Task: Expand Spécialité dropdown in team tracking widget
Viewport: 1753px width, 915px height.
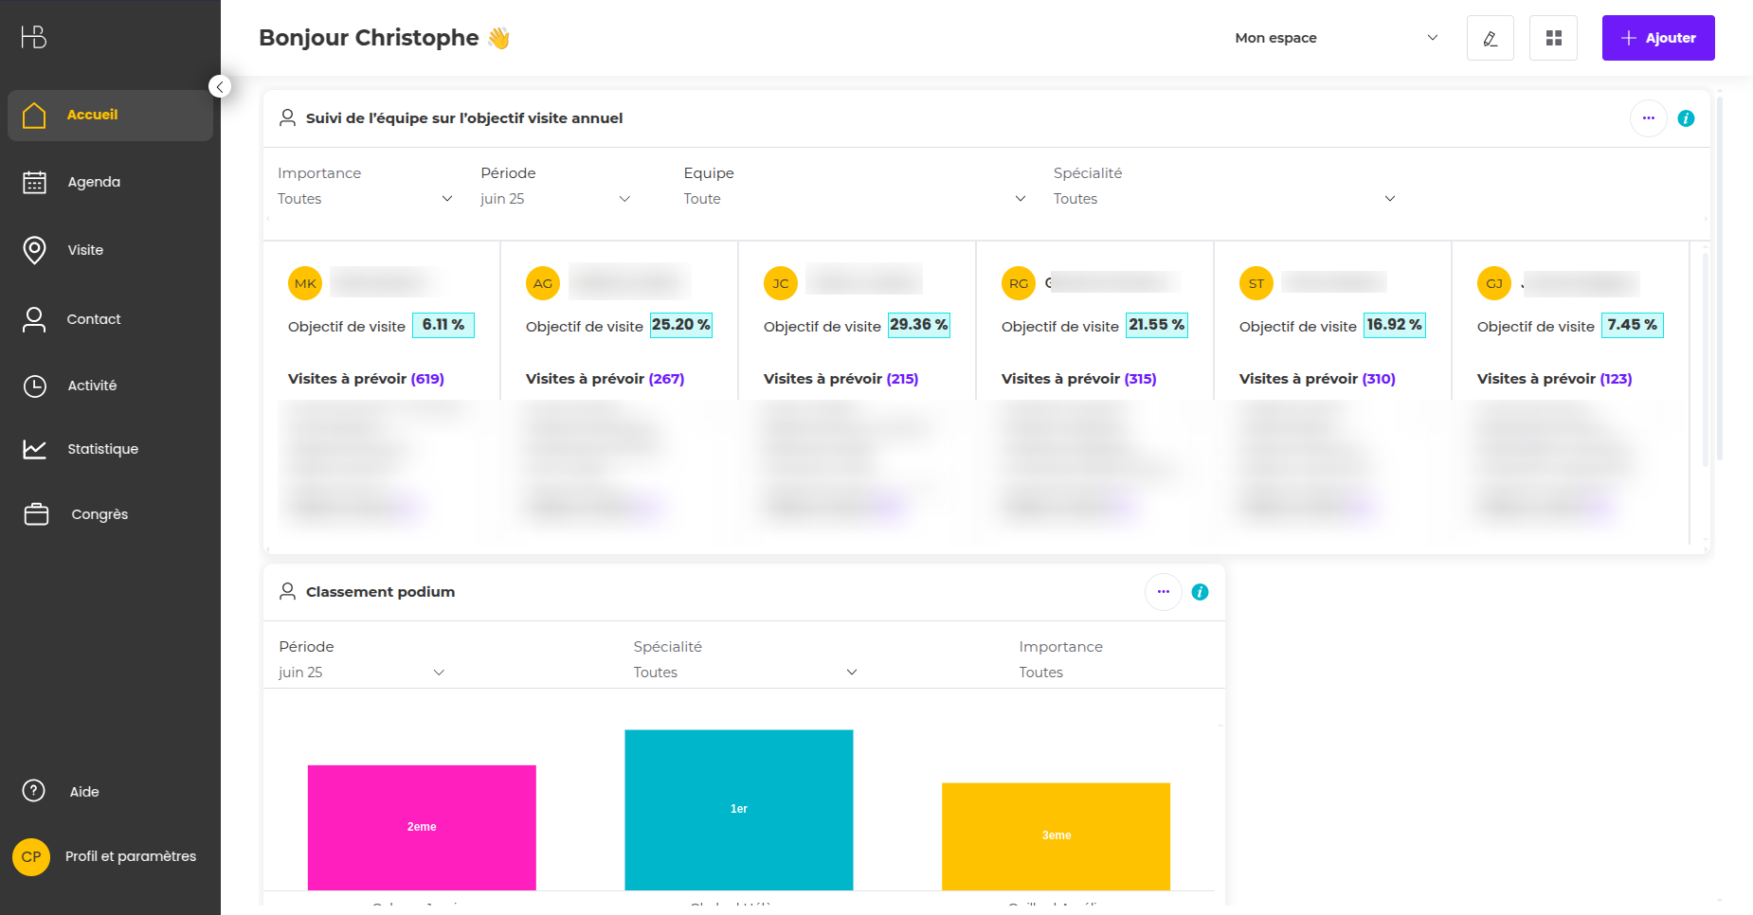Action: point(1224,199)
